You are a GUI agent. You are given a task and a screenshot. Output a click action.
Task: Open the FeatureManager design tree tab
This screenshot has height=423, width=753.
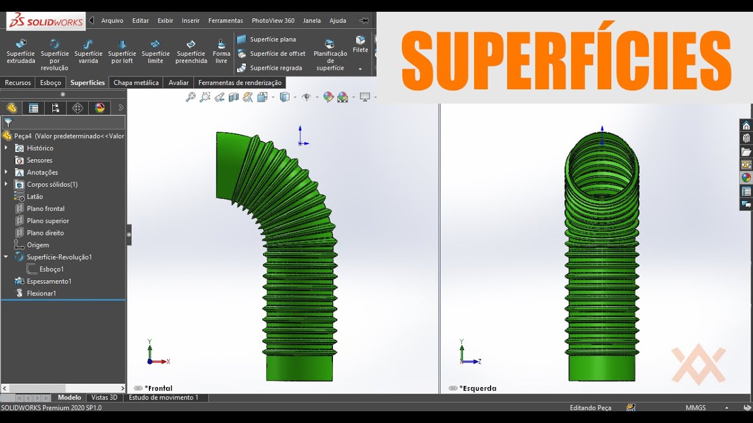click(11, 108)
